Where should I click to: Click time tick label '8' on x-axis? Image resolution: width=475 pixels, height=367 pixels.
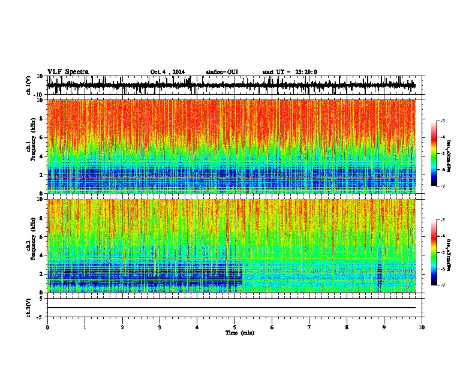pyautogui.click(x=347, y=327)
